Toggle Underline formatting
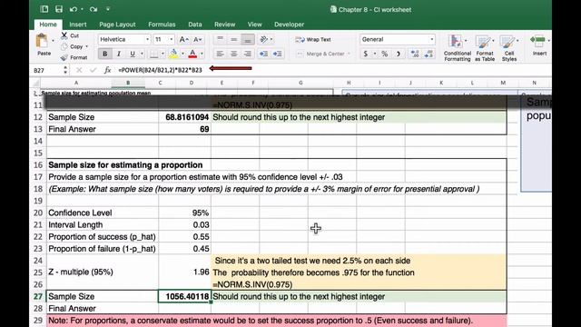Screen dimensions: 581x327 (x=133, y=54)
